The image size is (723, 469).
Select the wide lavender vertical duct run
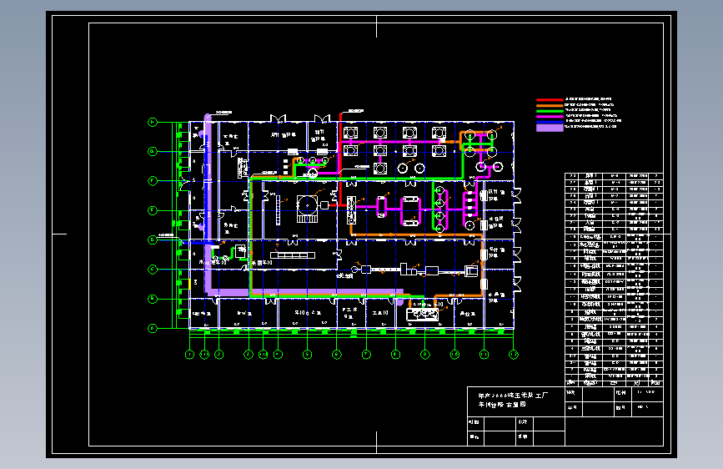208,204
